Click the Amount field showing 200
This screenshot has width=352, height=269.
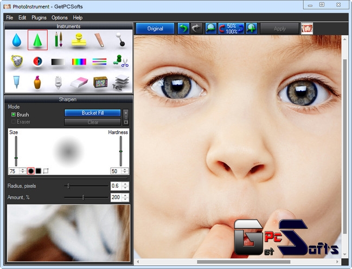click(x=117, y=197)
